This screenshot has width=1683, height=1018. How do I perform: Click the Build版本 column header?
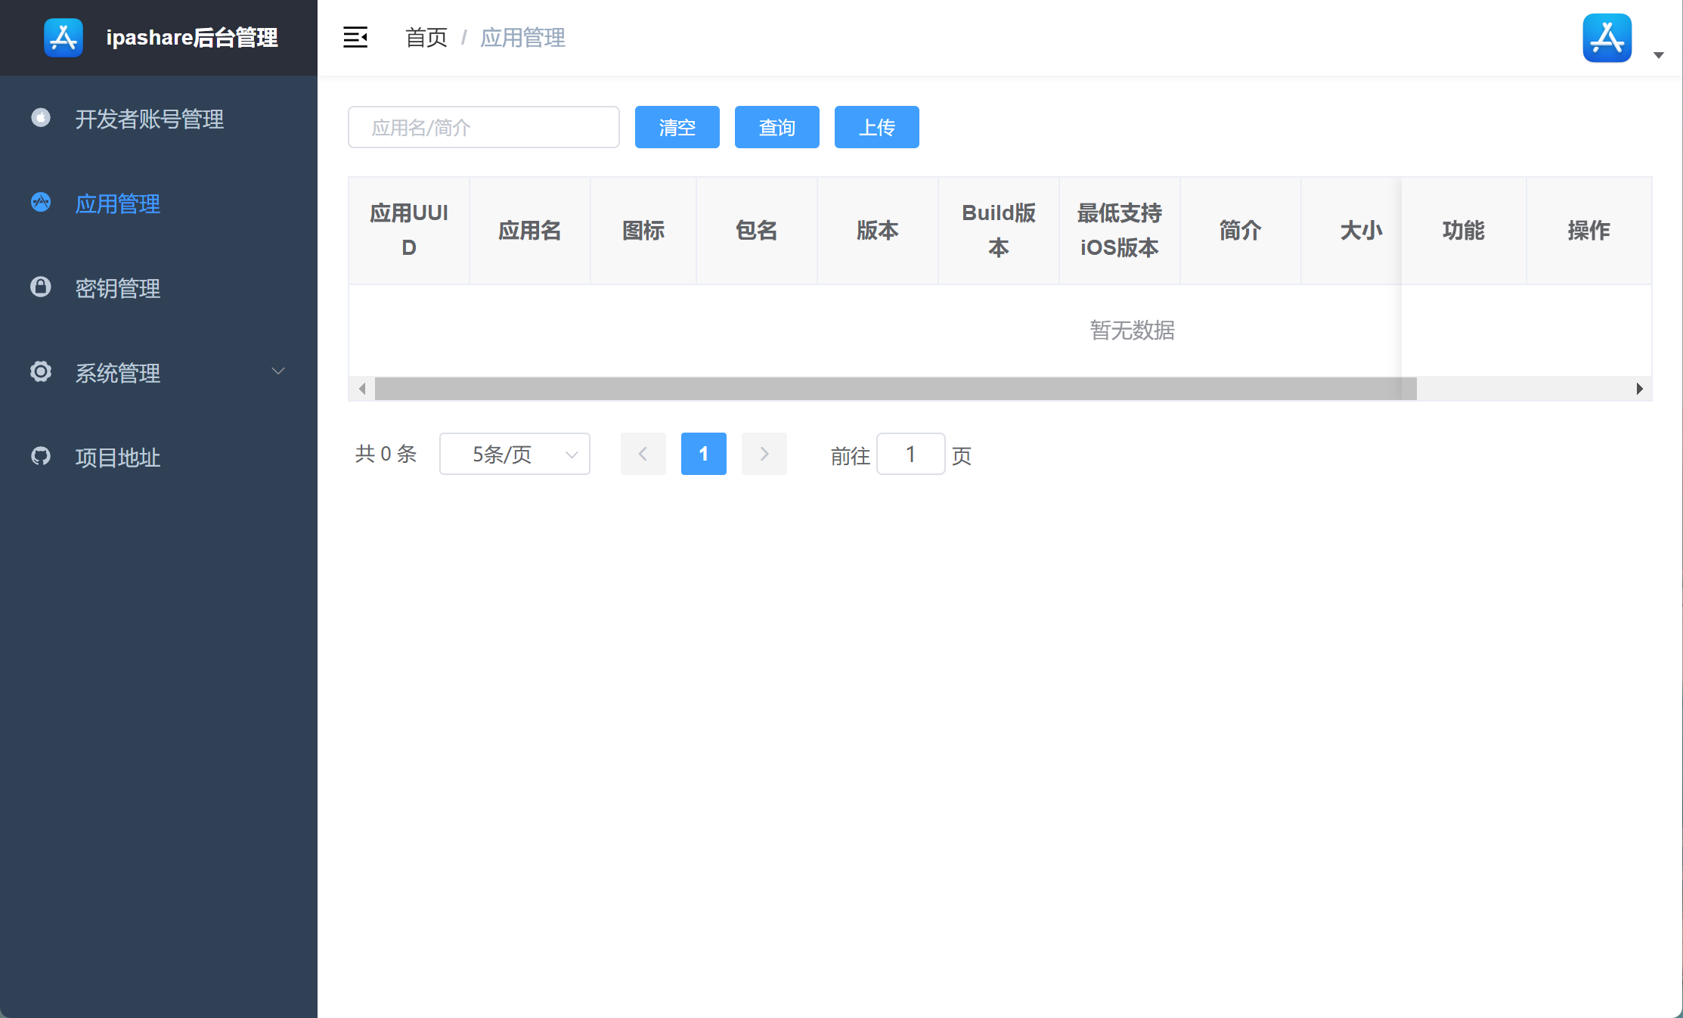coord(999,231)
